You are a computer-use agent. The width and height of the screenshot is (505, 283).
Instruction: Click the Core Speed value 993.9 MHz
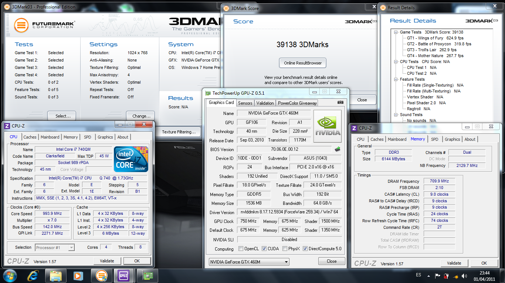(52, 213)
